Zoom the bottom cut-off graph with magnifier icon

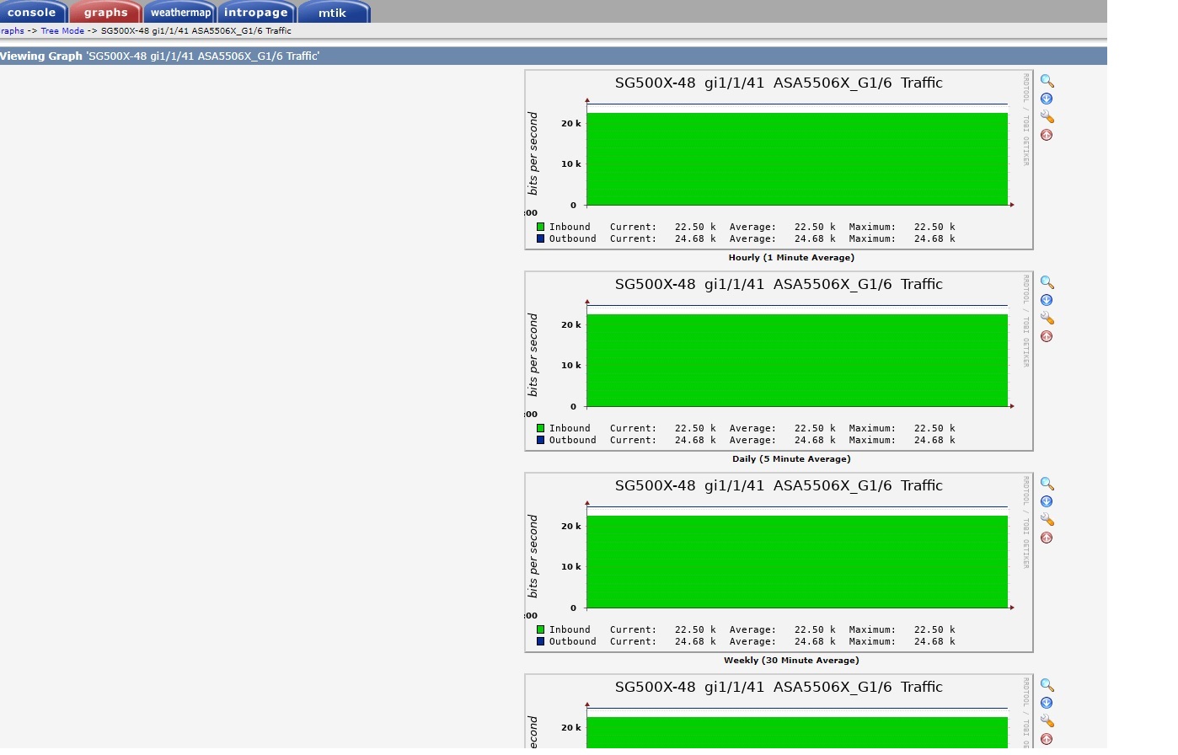[1047, 685]
